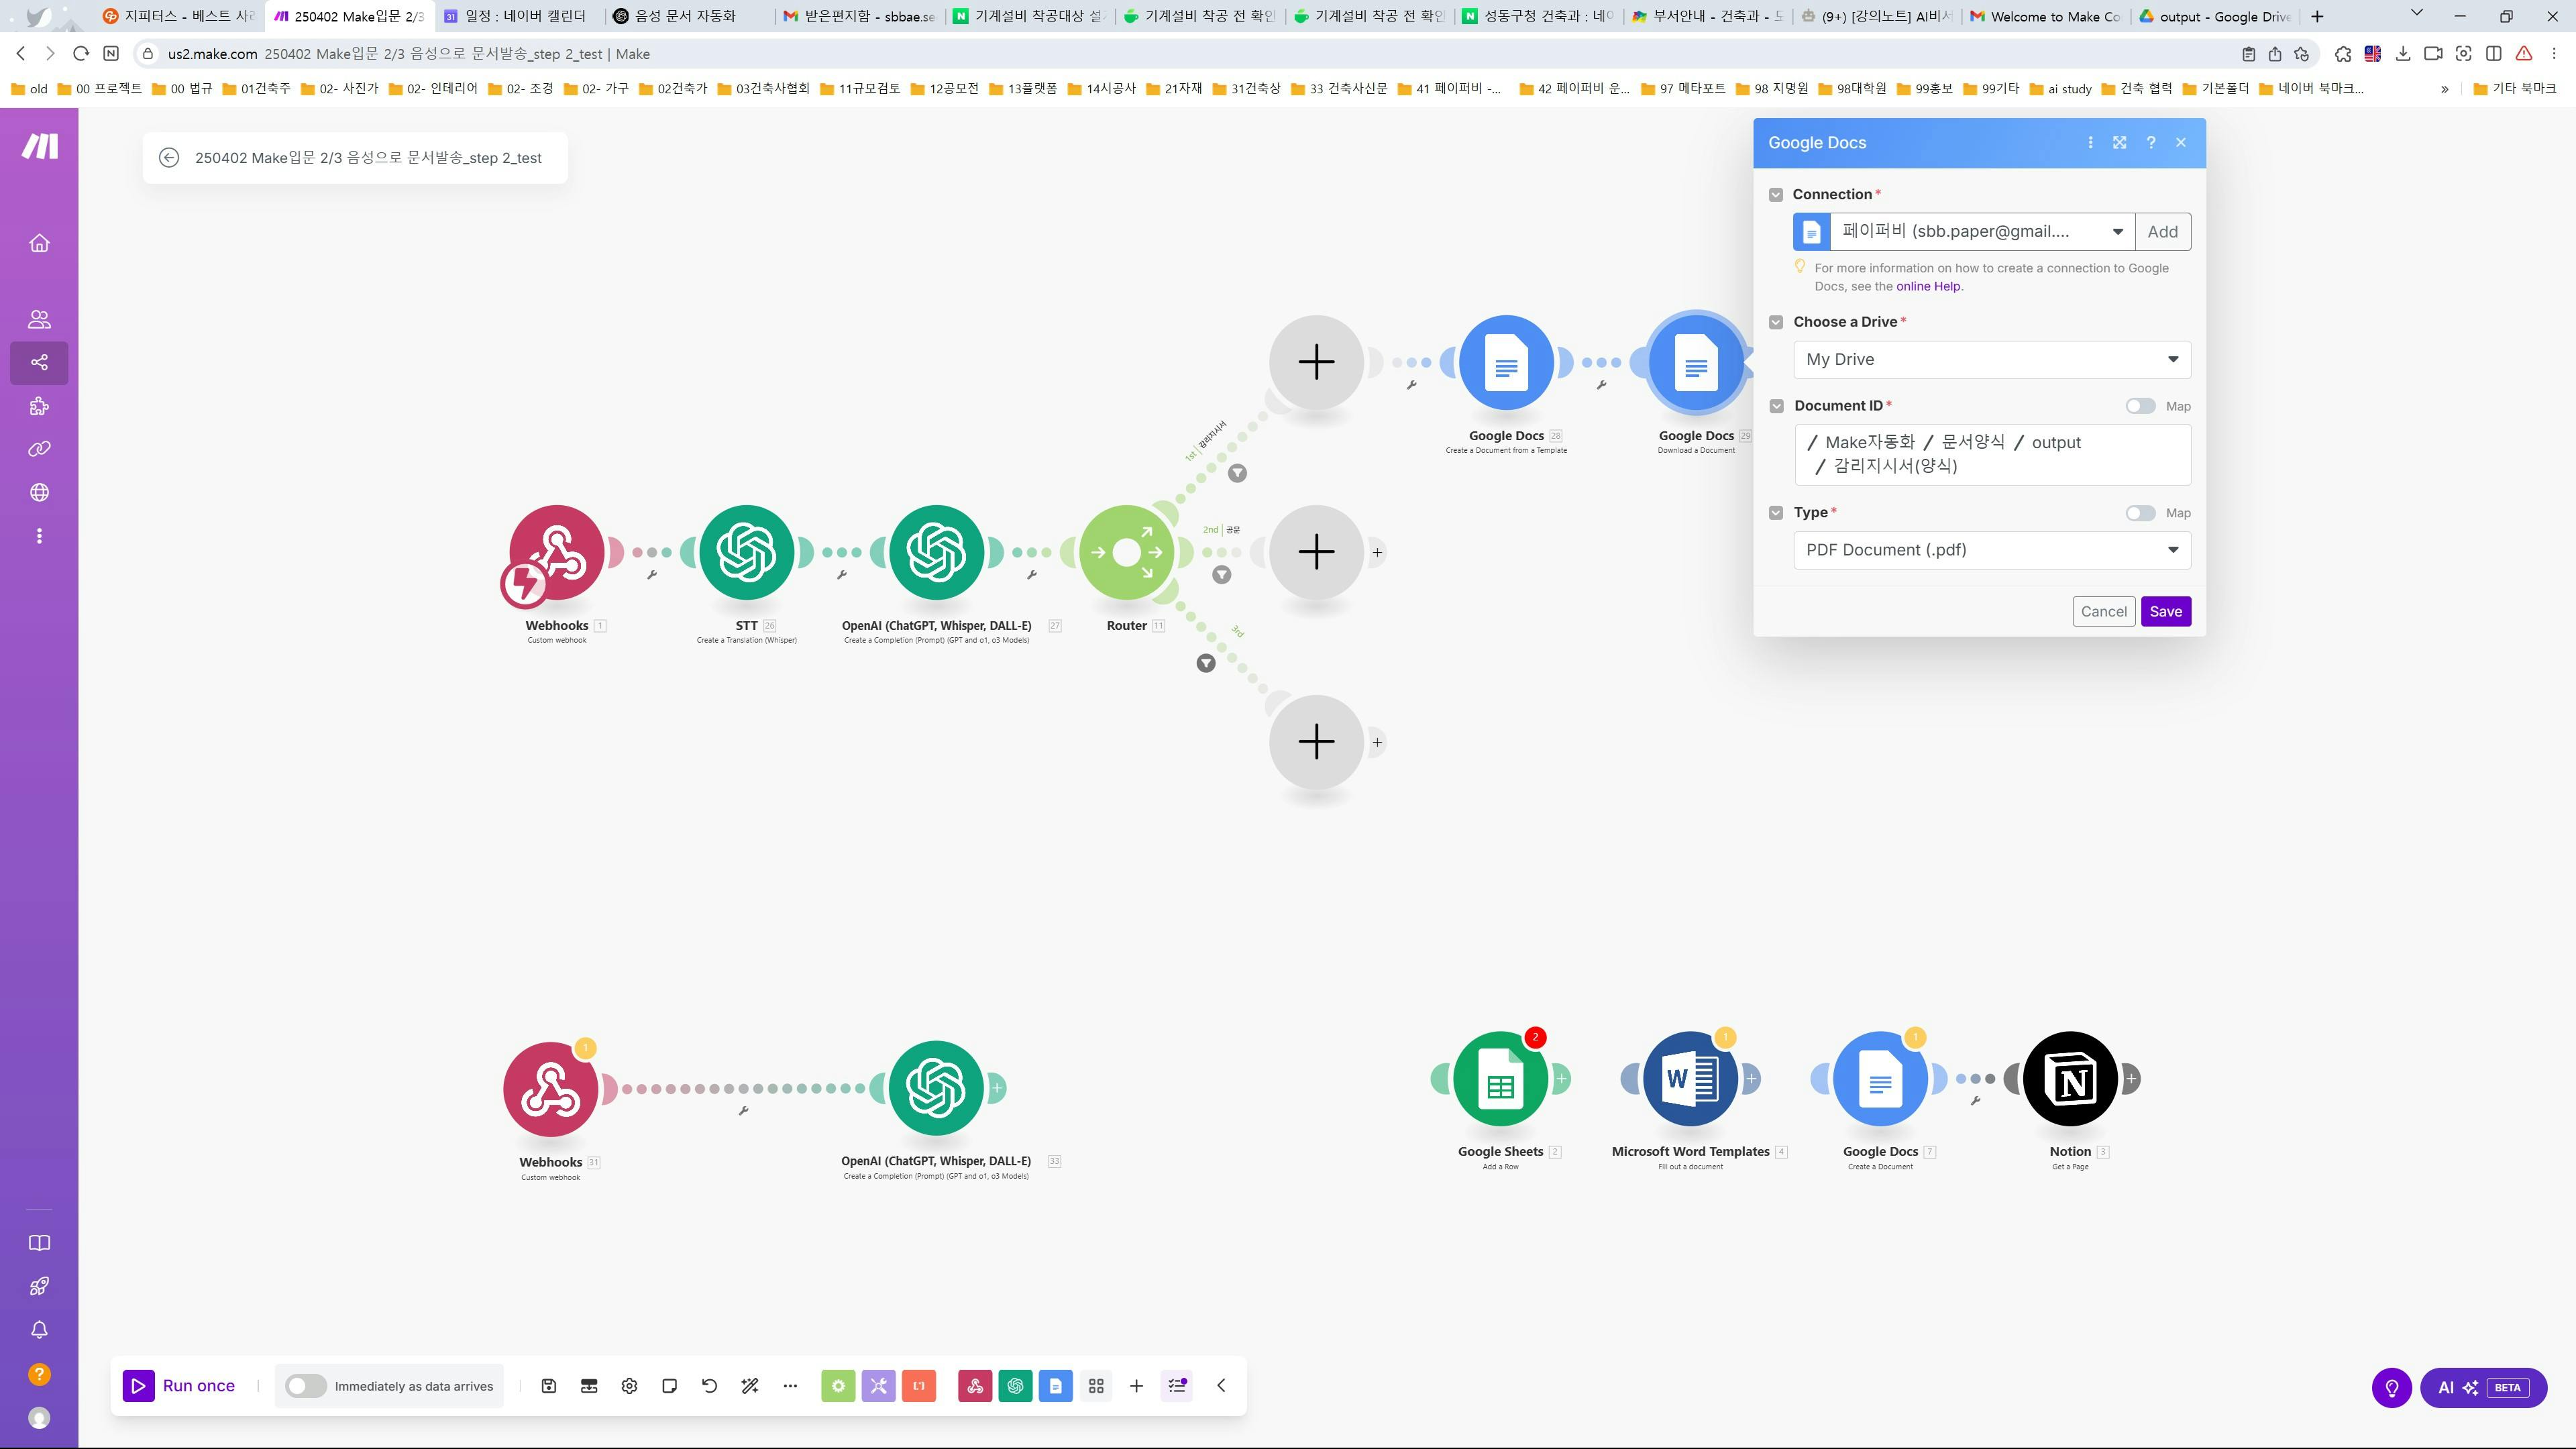2576x1449 pixels.
Task: Click the save scenario disk icon
Action: [548, 1386]
